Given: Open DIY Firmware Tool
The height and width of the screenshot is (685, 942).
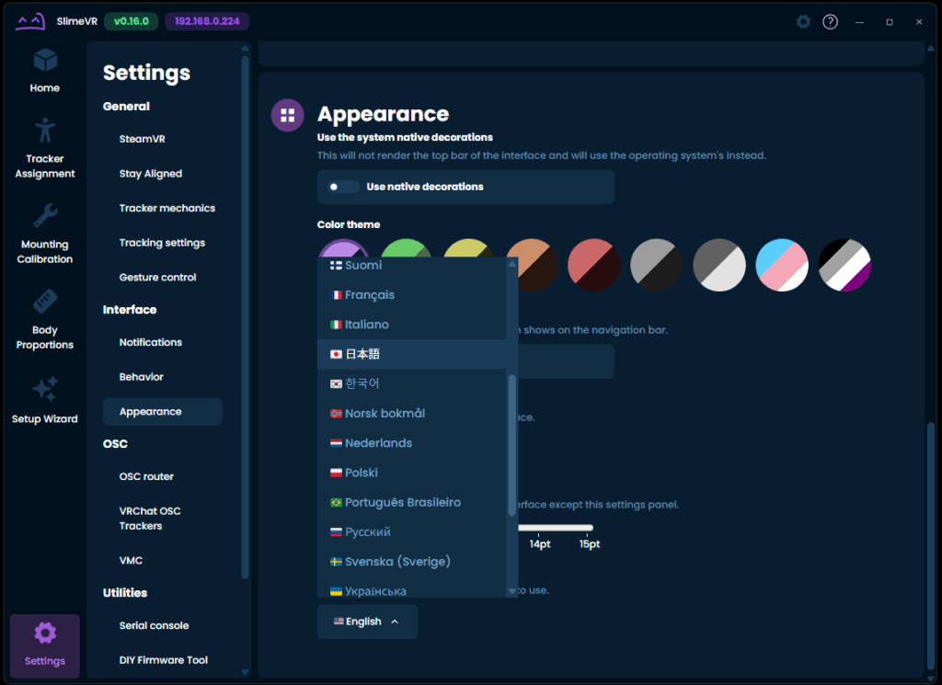Looking at the screenshot, I should [162, 660].
